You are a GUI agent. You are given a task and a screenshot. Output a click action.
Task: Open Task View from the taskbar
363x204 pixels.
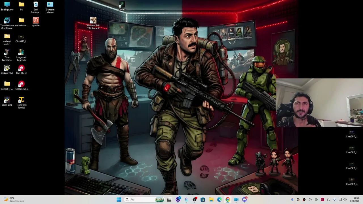click(169, 199)
